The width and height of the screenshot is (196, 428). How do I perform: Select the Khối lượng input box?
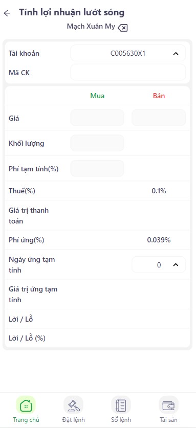[97, 143]
